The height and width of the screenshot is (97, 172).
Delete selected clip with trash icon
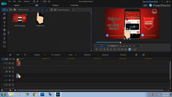pyautogui.click(x=136, y=55)
